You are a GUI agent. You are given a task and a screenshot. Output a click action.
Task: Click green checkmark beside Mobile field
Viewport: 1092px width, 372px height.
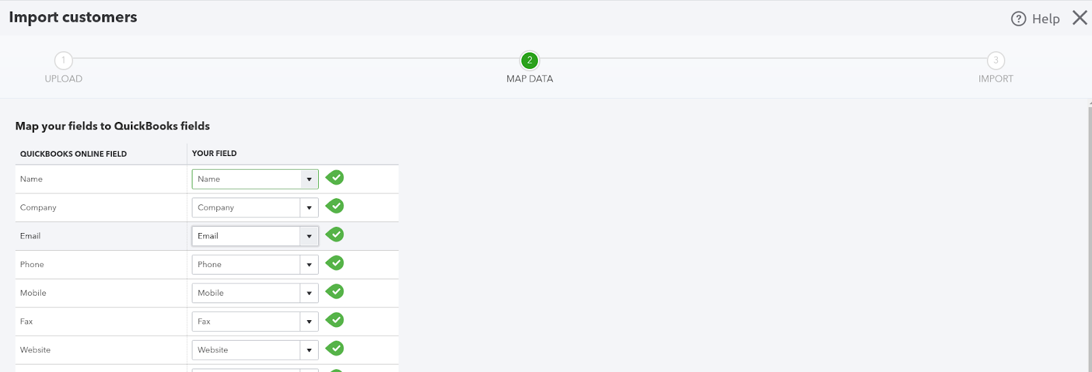point(334,292)
